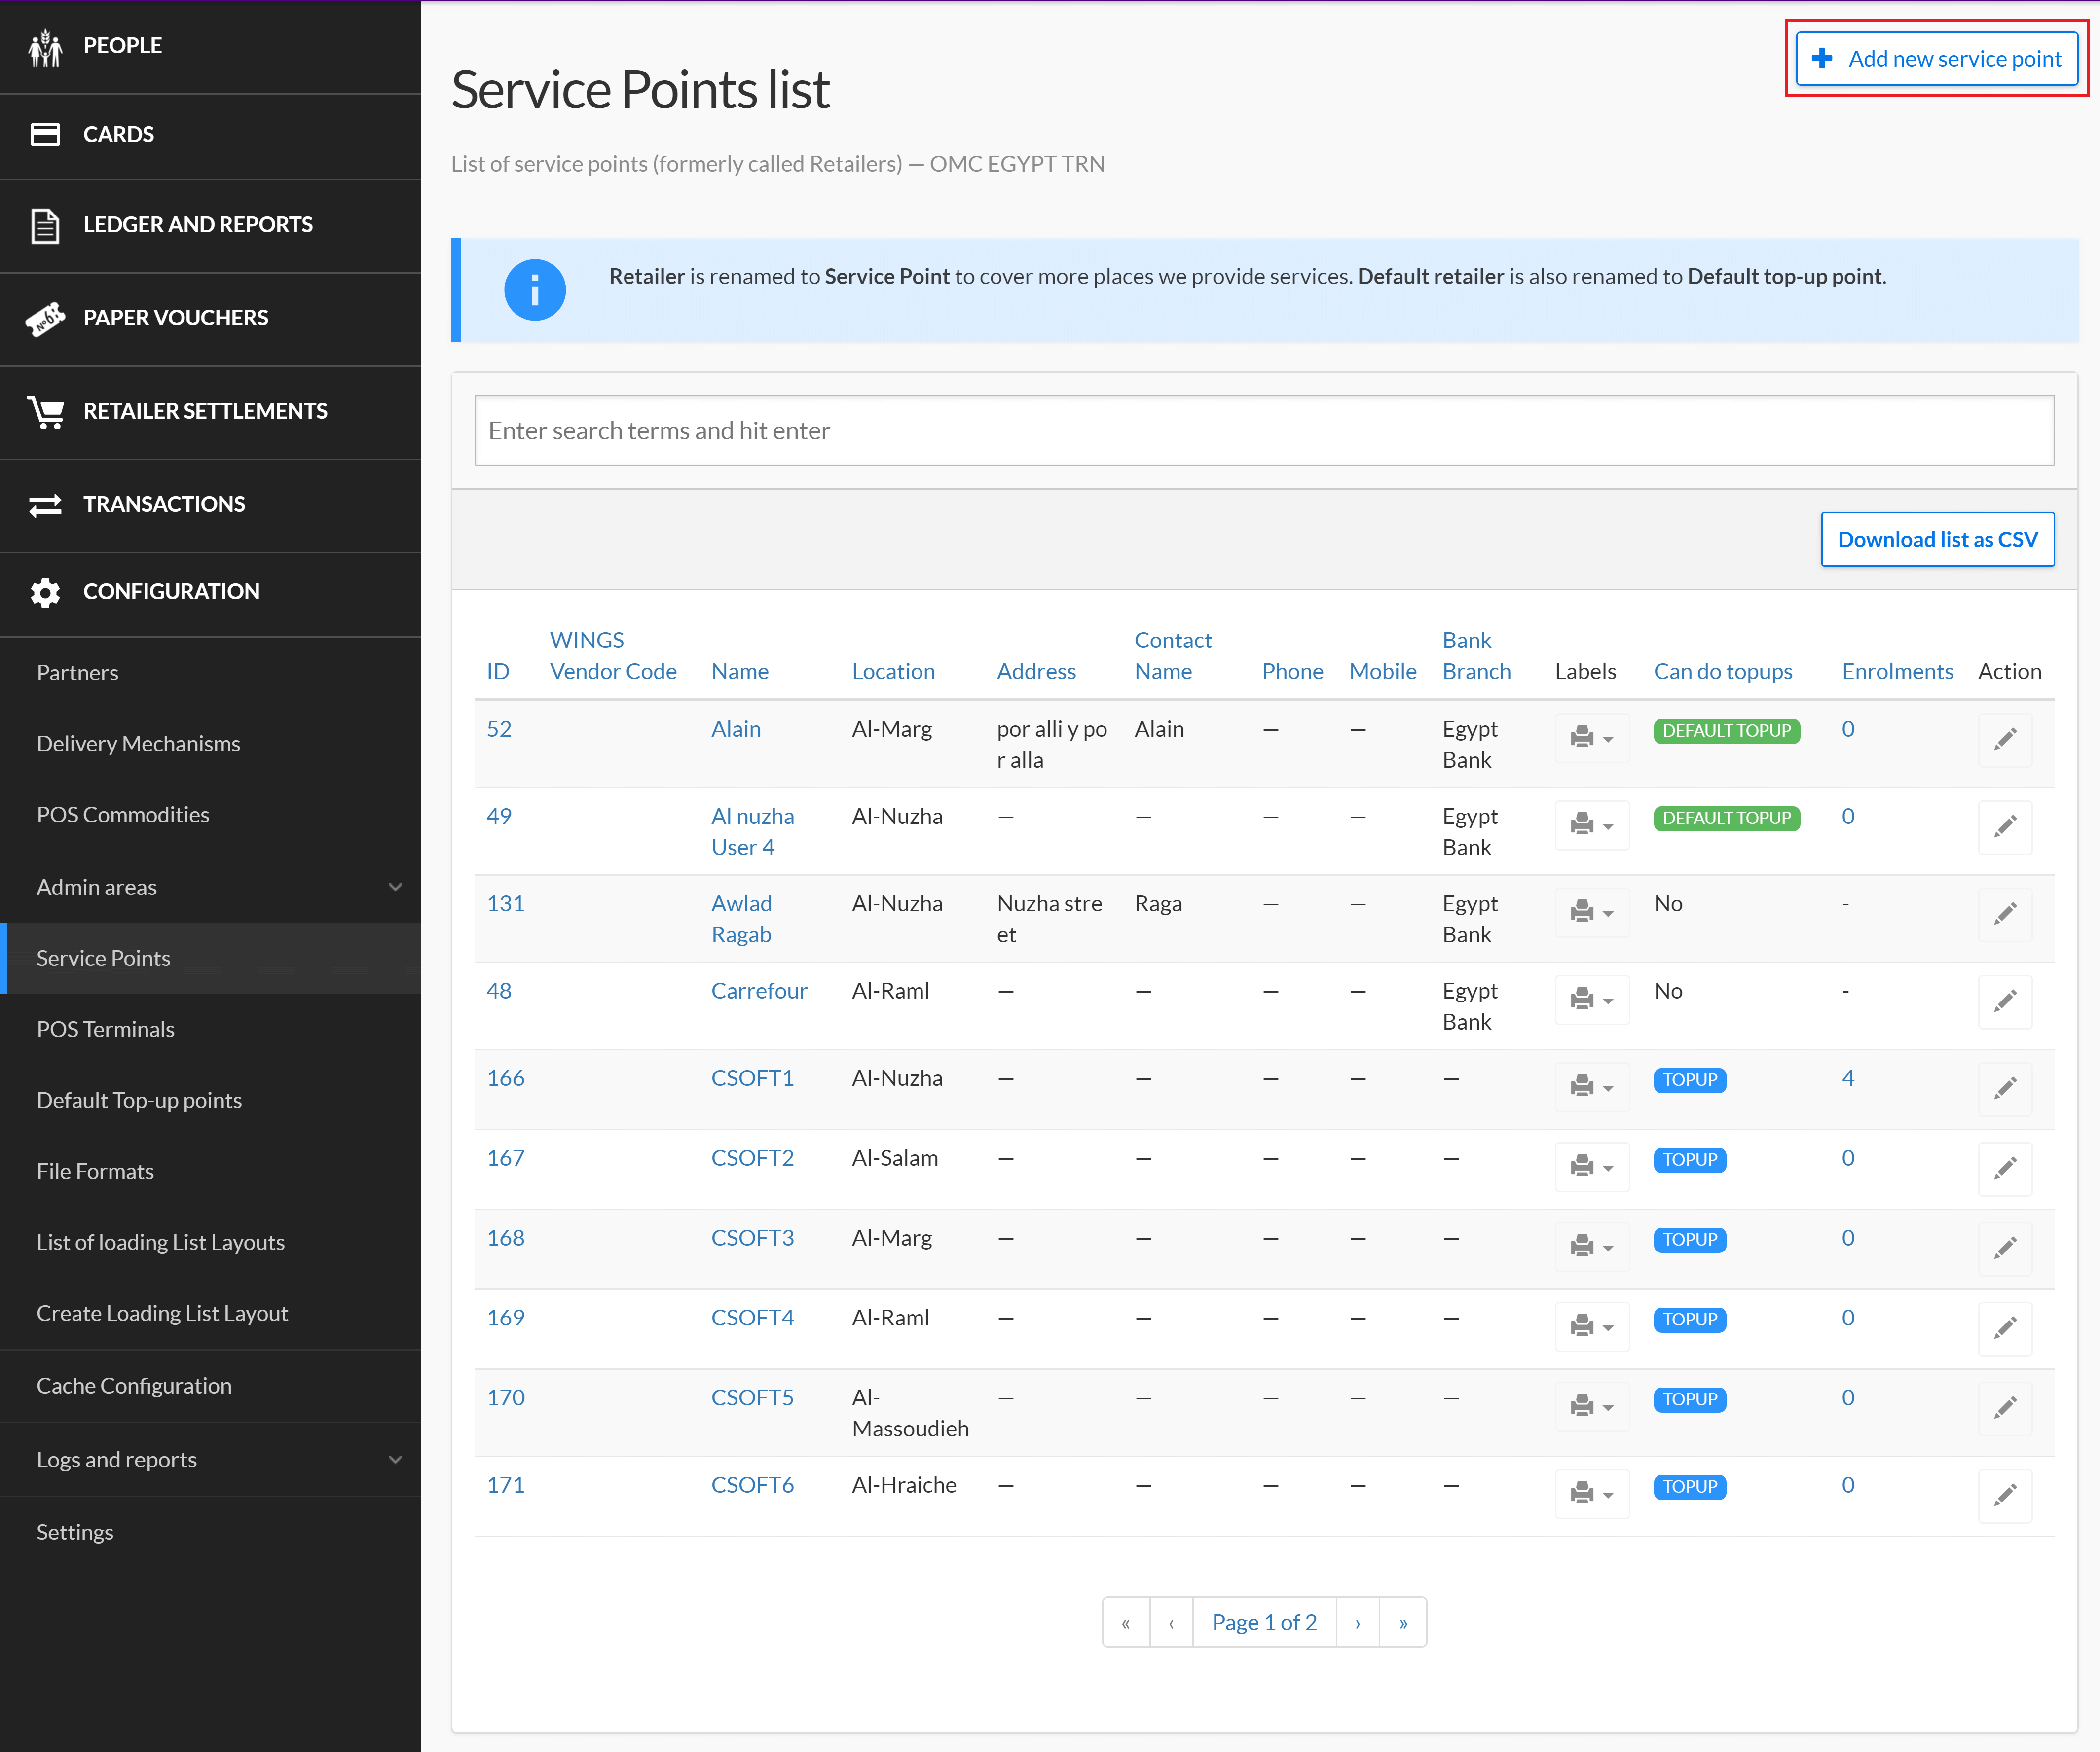Click the Ledger and Reports document icon
The image size is (2100, 1752).
(45, 225)
